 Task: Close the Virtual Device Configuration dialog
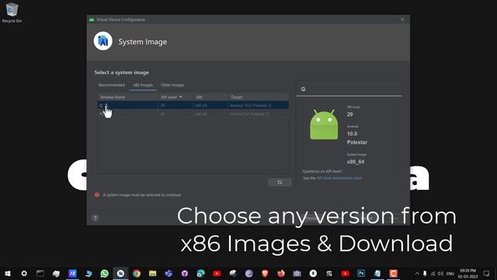click(402, 19)
